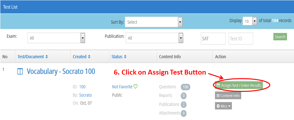The width and height of the screenshot is (294, 120).
Task: Open the Display records count dropdown
Action: [x=249, y=21]
